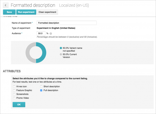
Task: Go back using the arrow button
Action: [6, 5]
